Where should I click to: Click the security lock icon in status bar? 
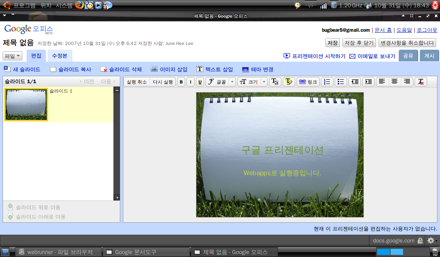[x=420, y=240]
